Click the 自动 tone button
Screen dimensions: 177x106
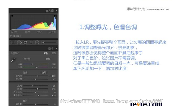44,72
